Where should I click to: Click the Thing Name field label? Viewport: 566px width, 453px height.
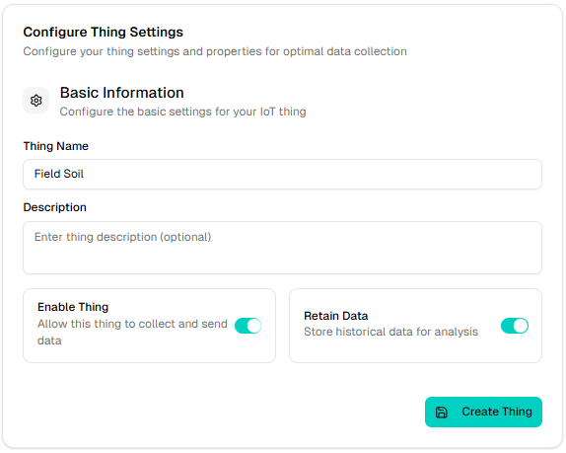pos(56,146)
